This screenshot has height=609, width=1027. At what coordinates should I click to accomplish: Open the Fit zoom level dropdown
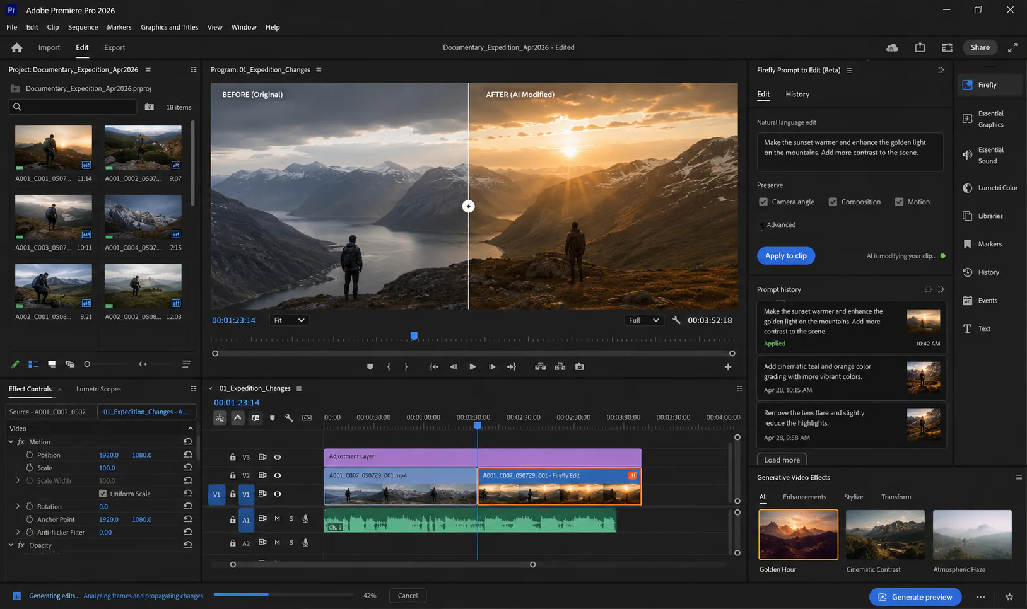coord(288,320)
